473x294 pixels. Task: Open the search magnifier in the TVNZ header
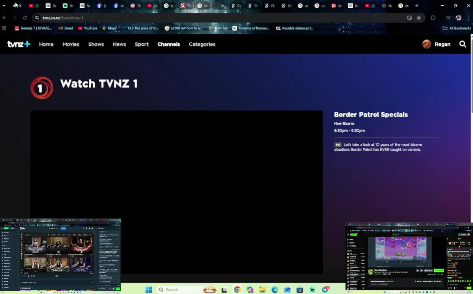(462, 44)
